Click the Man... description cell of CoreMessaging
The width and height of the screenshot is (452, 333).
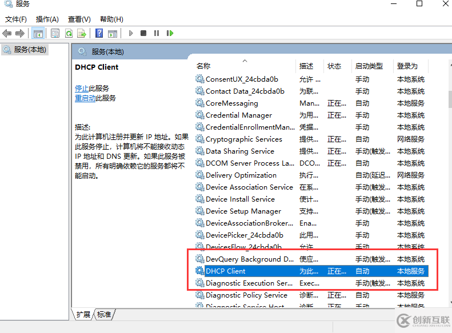click(x=309, y=103)
